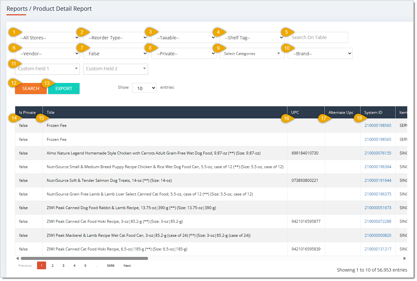Go to pagination page 4
This screenshot has width=417, height=281.
pos(74,266)
